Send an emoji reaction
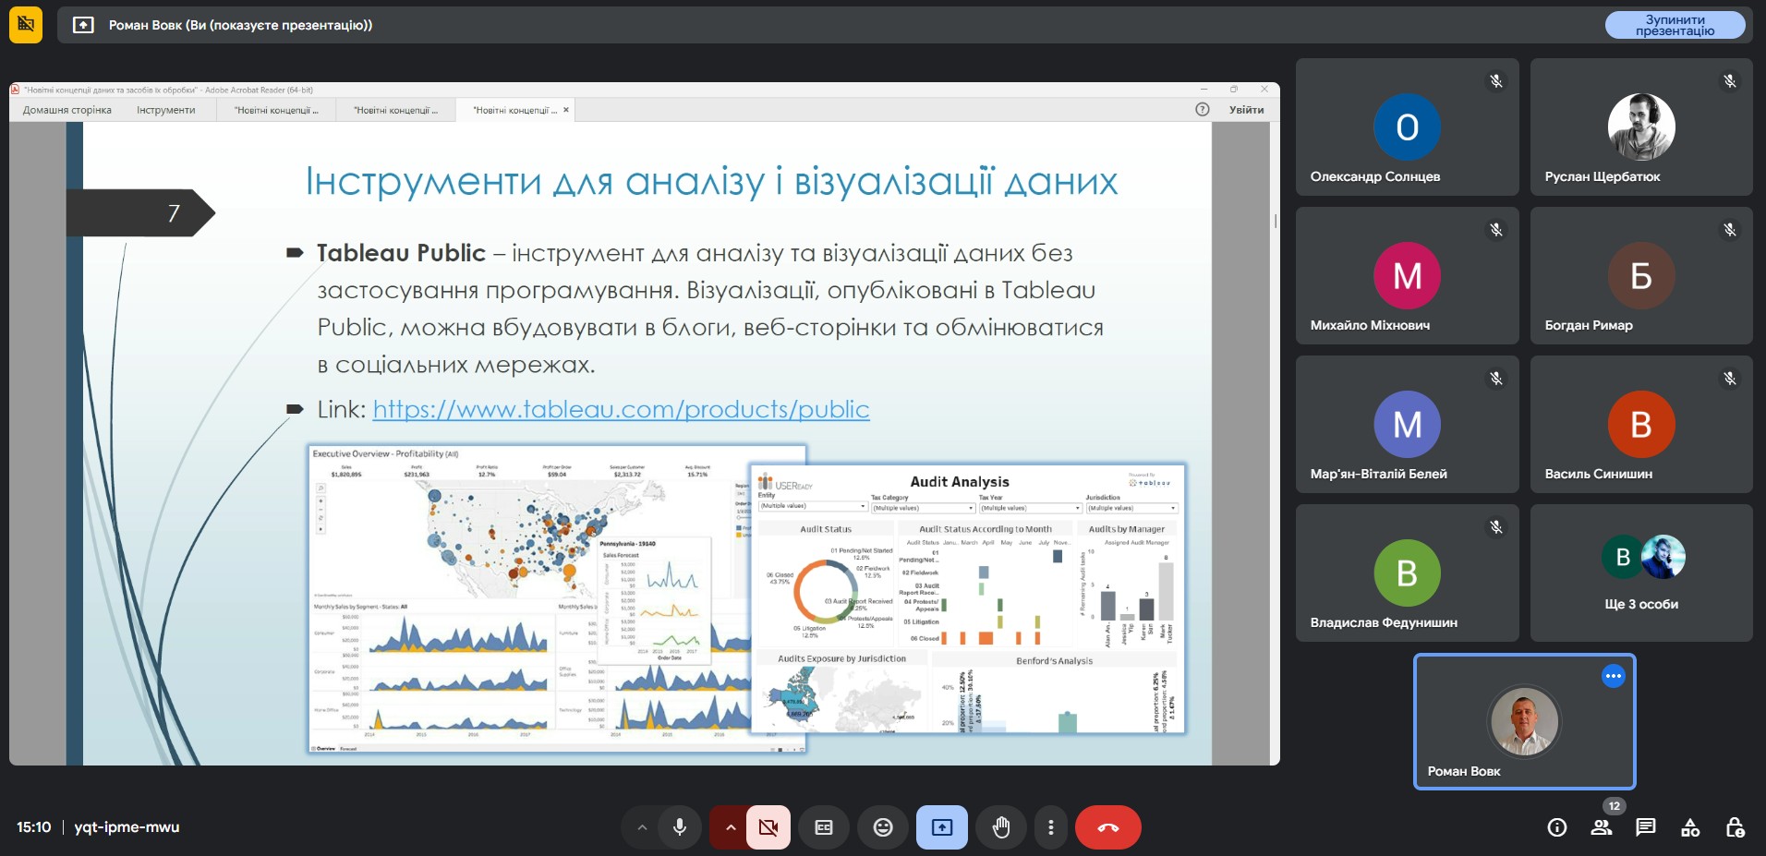Image resolution: width=1766 pixels, height=856 pixels. 883,827
